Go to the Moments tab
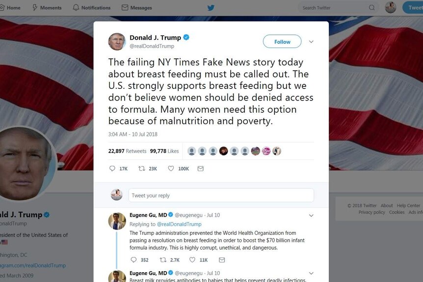423x282 pixels. click(47, 7)
